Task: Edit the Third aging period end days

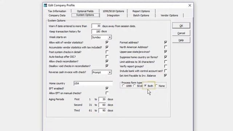Action: (x=102, y=111)
